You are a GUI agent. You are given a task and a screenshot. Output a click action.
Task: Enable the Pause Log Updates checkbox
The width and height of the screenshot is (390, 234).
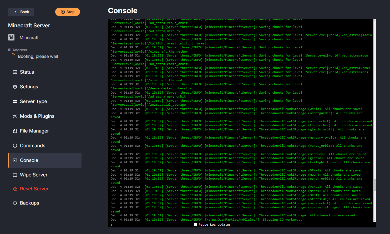click(195, 225)
